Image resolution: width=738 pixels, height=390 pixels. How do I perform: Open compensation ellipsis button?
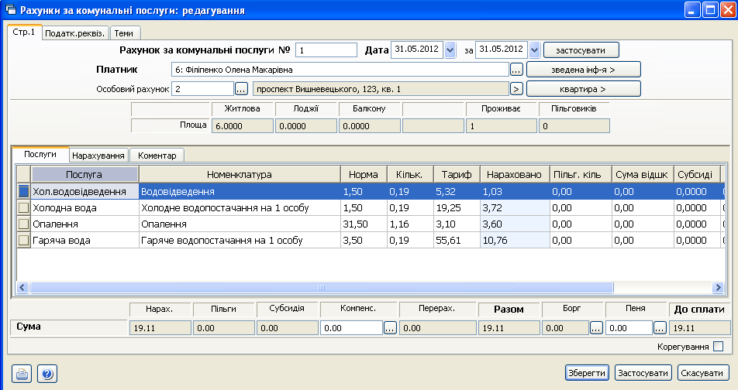390,328
